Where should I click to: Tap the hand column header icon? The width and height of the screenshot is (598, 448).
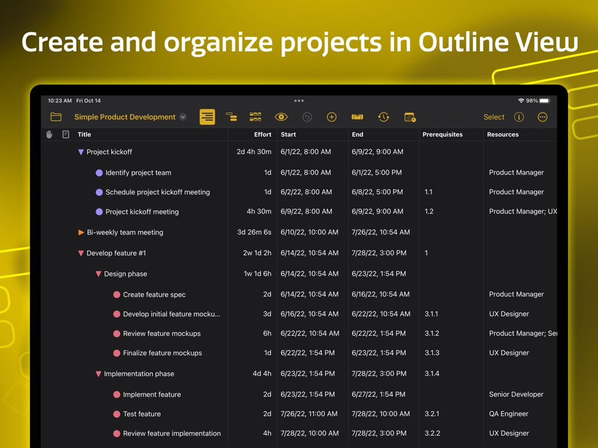[x=49, y=134]
